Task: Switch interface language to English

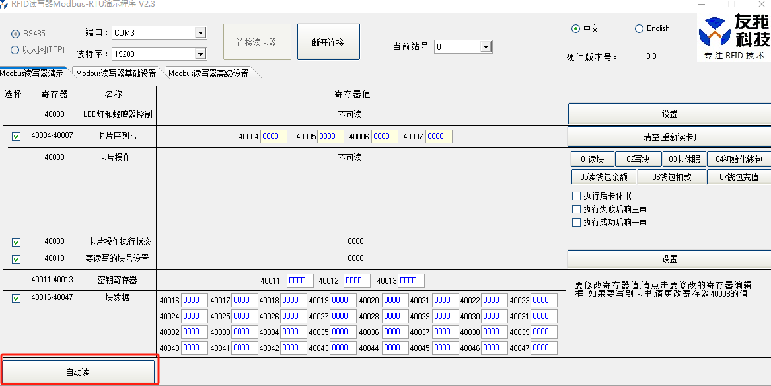Action: 640,28
